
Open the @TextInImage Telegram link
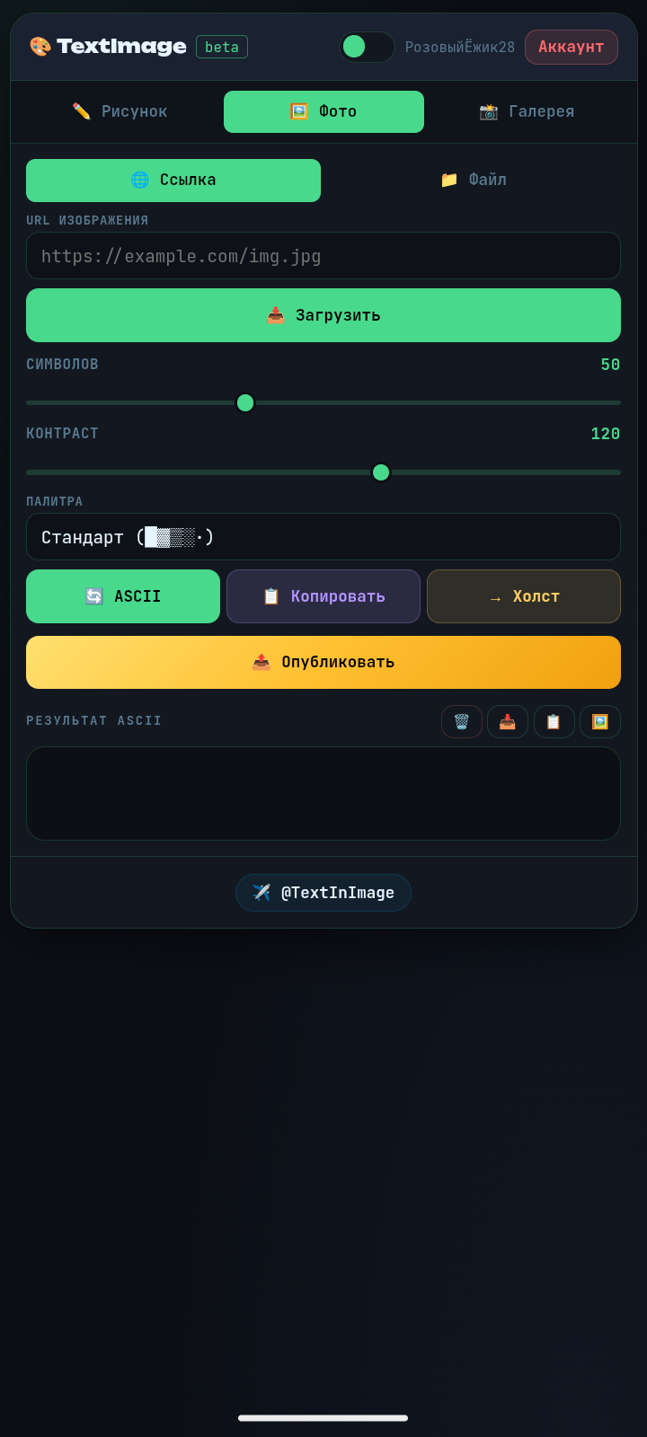323,893
